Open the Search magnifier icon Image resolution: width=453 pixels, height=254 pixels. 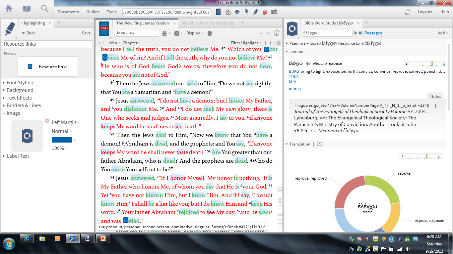[45, 9]
